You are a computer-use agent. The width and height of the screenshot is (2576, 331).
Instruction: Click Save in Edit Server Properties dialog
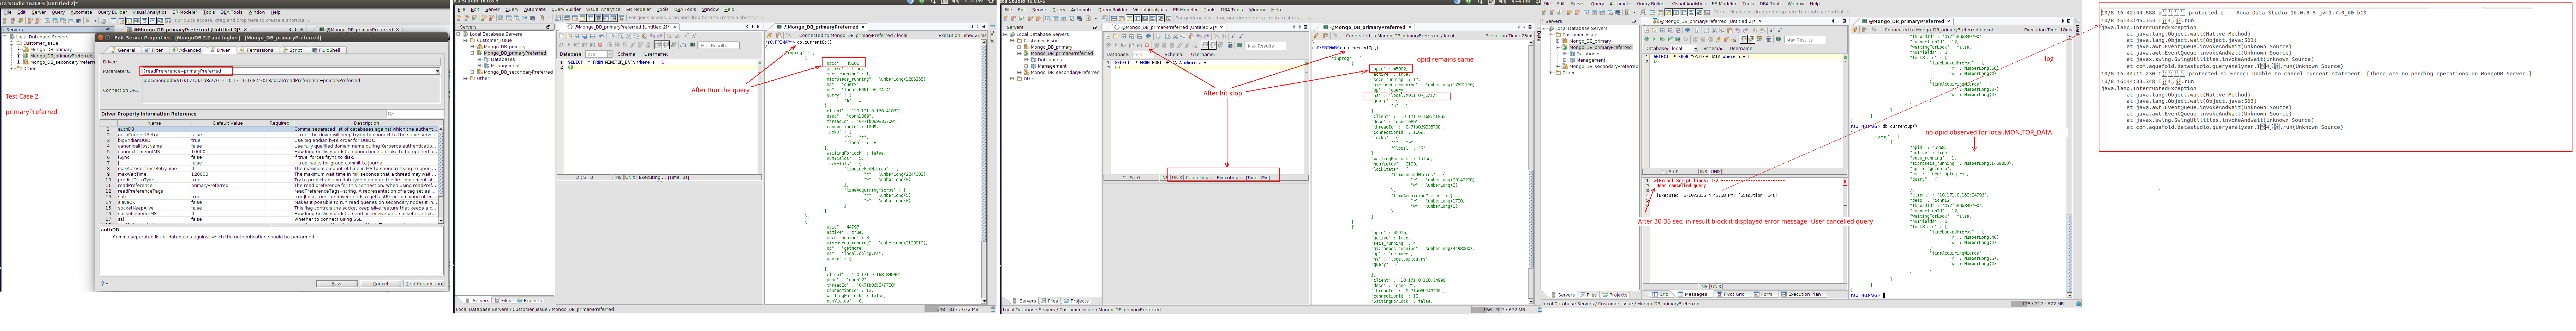click(x=337, y=283)
